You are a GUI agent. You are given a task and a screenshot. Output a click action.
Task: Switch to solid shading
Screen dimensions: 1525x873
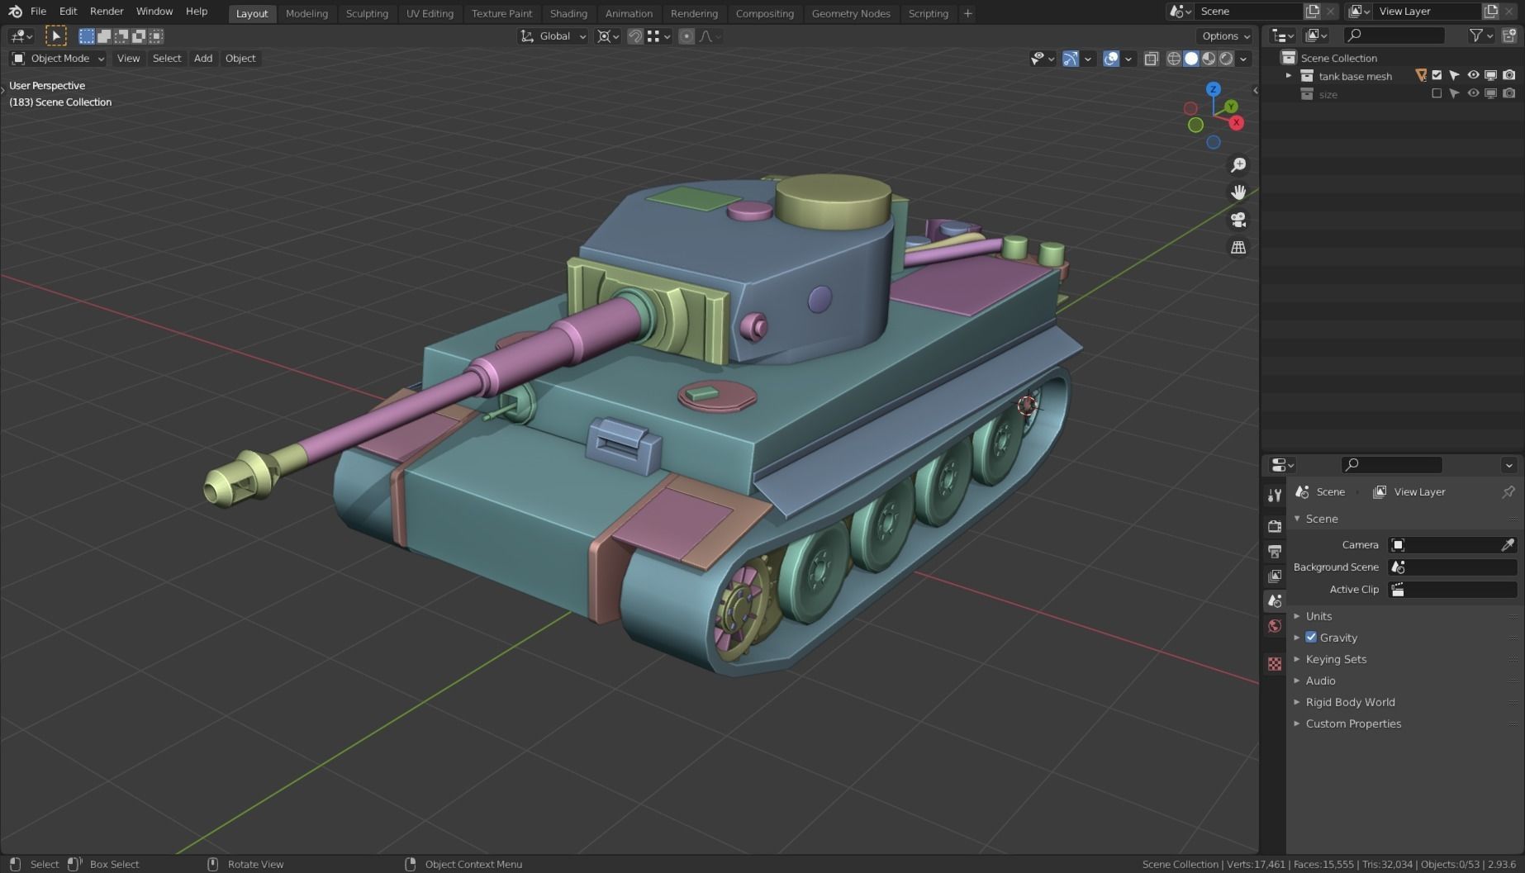tap(1191, 59)
